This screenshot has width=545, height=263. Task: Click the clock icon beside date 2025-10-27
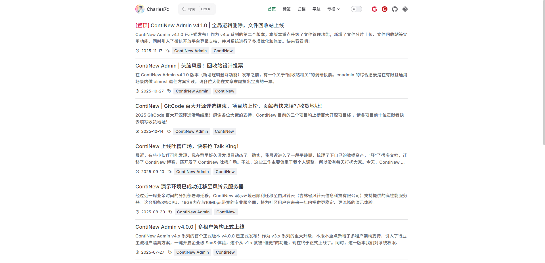coord(137,91)
